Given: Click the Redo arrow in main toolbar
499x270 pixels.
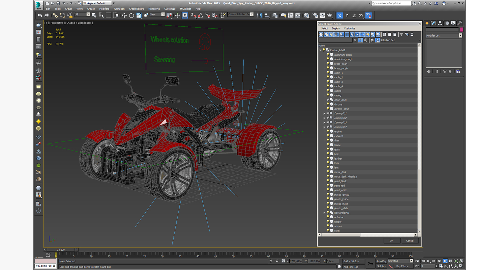Looking at the screenshot, I should (x=47, y=15).
